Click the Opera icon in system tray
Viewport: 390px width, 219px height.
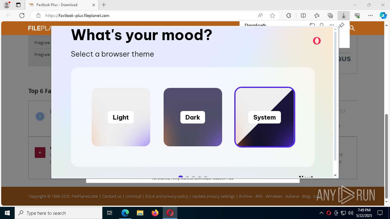click(328, 213)
